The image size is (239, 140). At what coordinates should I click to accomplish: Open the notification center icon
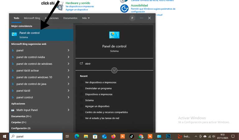[x=233, y=136]
